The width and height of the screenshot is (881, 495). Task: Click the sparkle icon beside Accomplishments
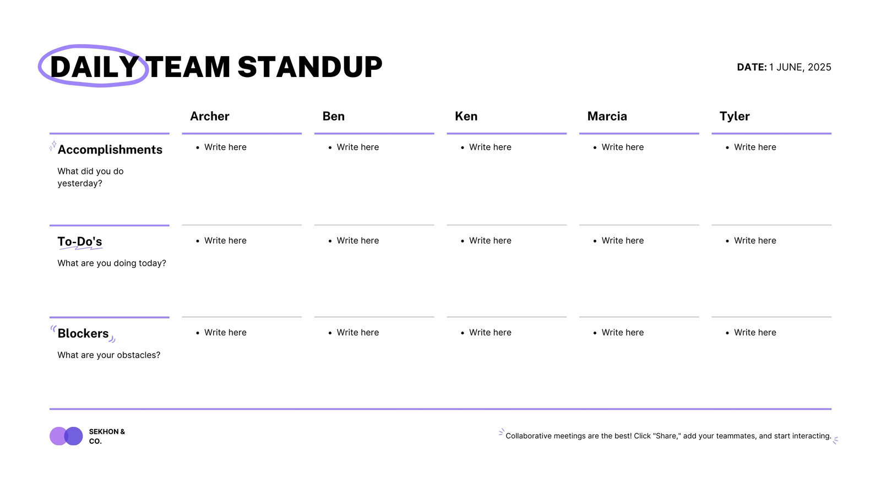[53, 146]
